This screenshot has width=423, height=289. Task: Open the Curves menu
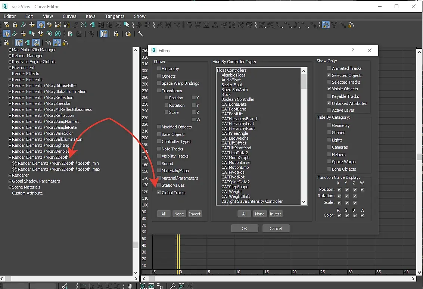(69, 16)
